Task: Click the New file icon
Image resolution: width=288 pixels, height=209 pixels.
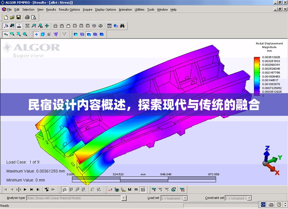Action: pyautogui.click(x=5, y=17)
